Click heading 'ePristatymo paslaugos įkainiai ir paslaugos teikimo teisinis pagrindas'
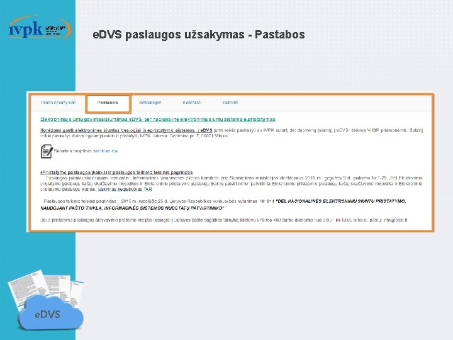The width and height of the screenshot is (453, 340). point(116,173)
